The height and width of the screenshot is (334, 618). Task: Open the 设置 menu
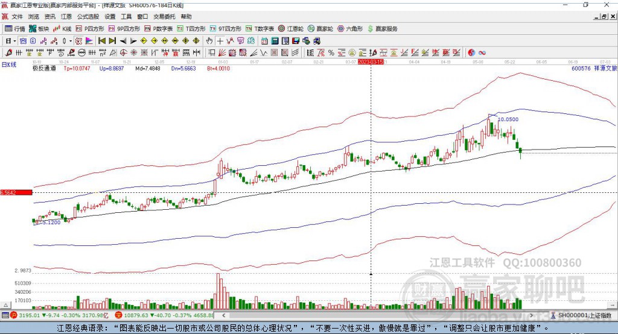110,16
